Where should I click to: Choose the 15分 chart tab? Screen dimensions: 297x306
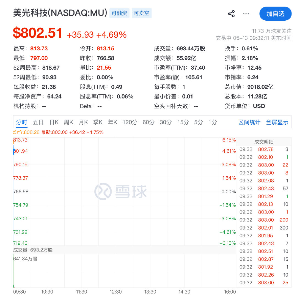[183, 122]
